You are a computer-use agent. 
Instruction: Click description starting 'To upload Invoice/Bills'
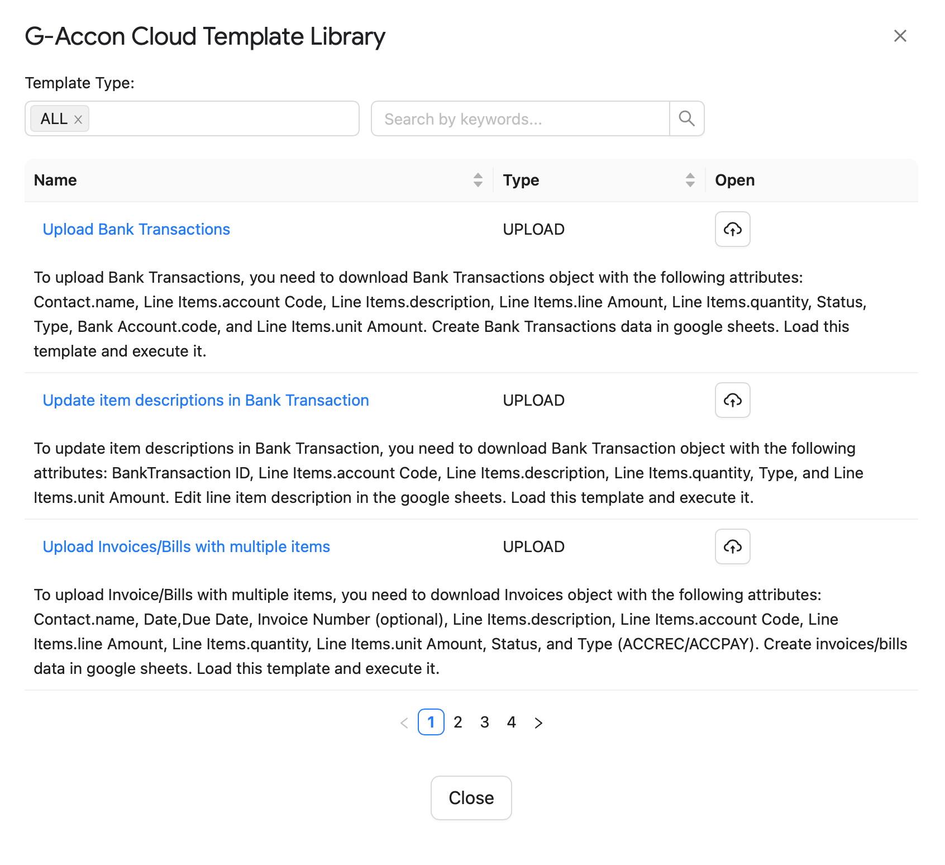[471, 631]
